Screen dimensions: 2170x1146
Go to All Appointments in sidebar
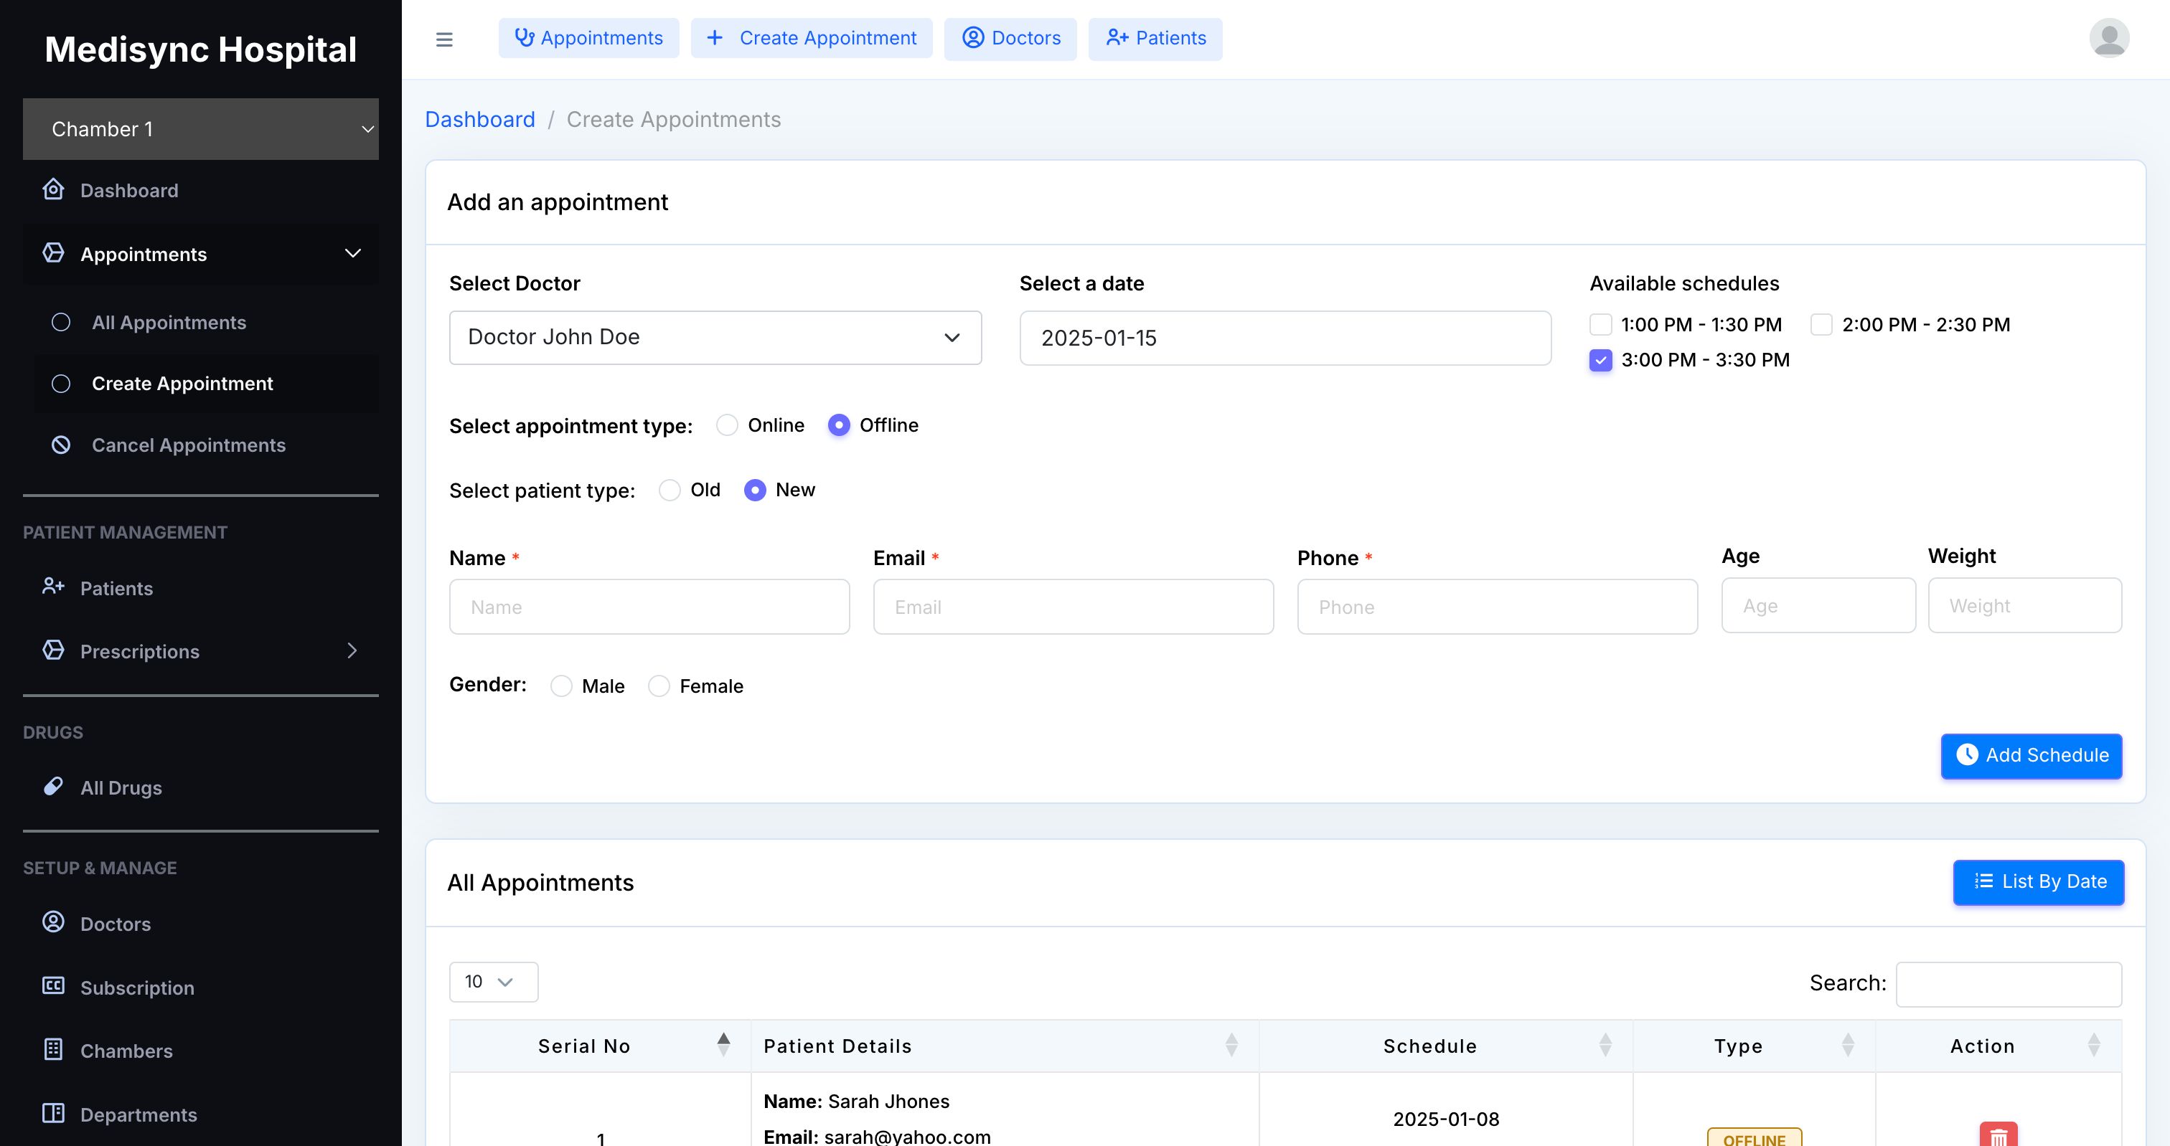[169, 323]
